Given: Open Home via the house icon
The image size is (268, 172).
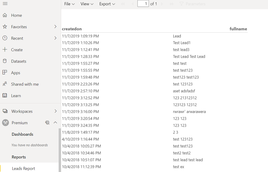Looking at the screenshot, I should click(x=5, y=15).
